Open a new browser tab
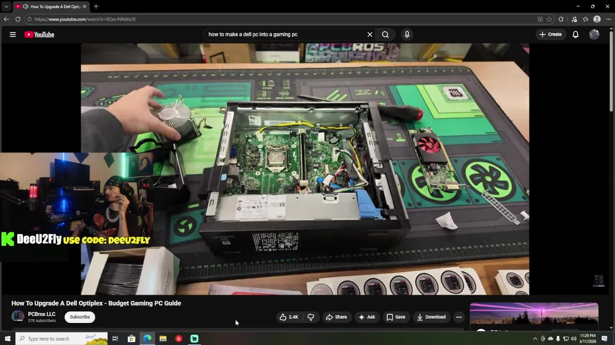 (96, 7)
